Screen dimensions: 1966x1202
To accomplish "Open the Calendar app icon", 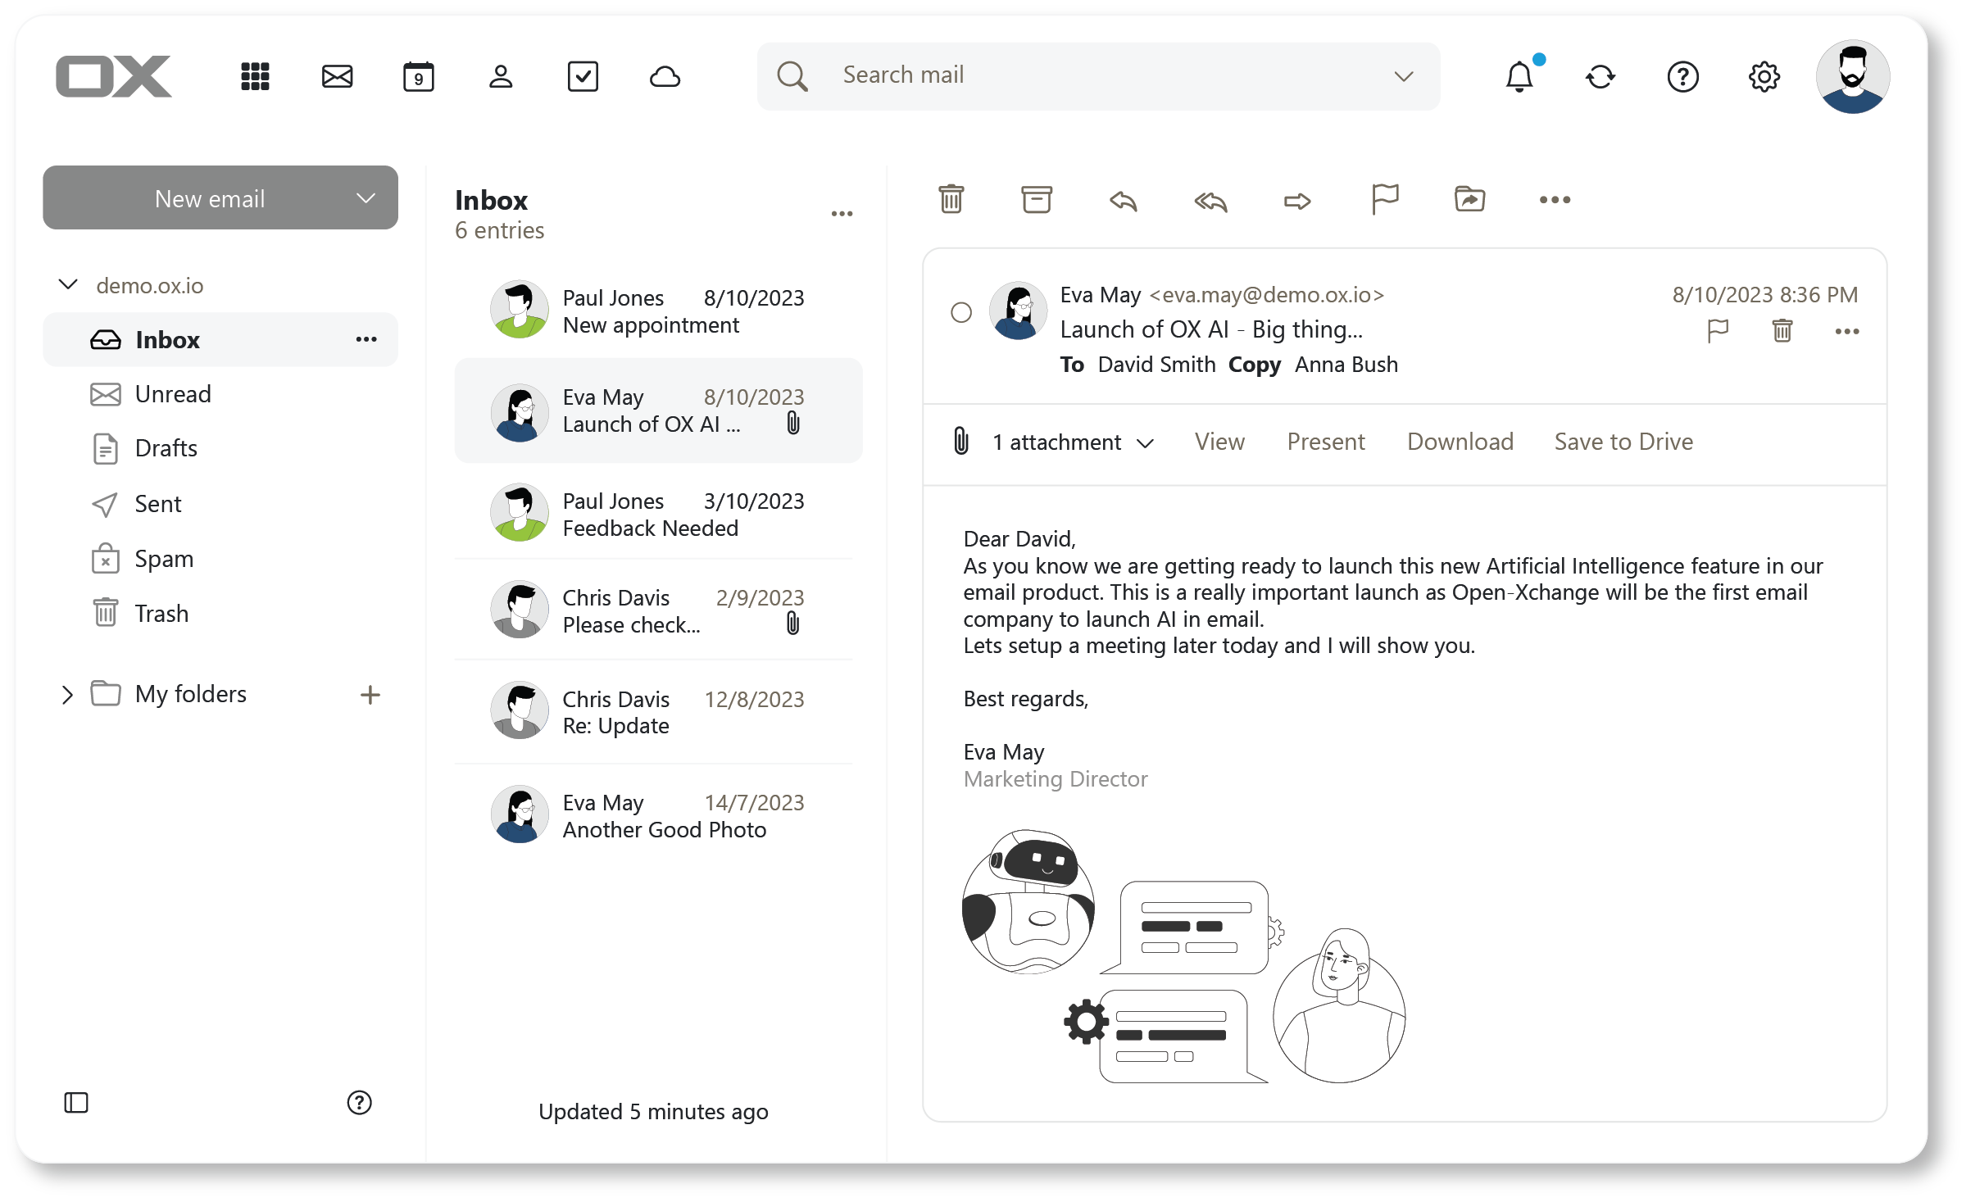I will [x=419, y=76].
